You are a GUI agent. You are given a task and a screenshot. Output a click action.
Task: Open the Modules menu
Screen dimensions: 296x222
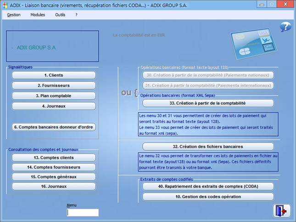coord(38,15)
